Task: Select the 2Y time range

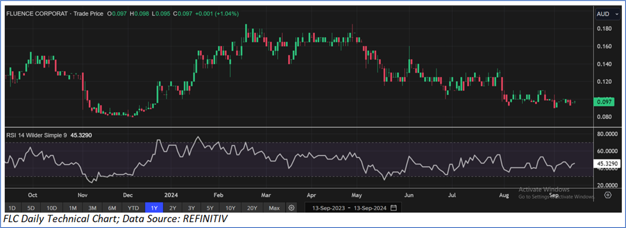Action: tap(172, 208)
